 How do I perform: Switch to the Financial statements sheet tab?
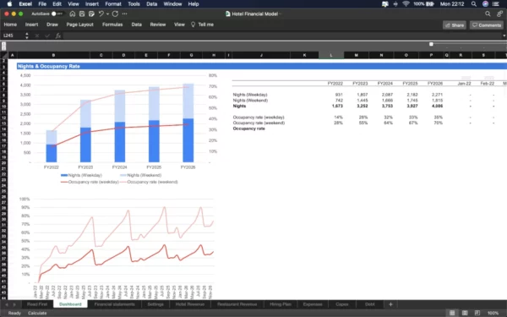[114, 304]
